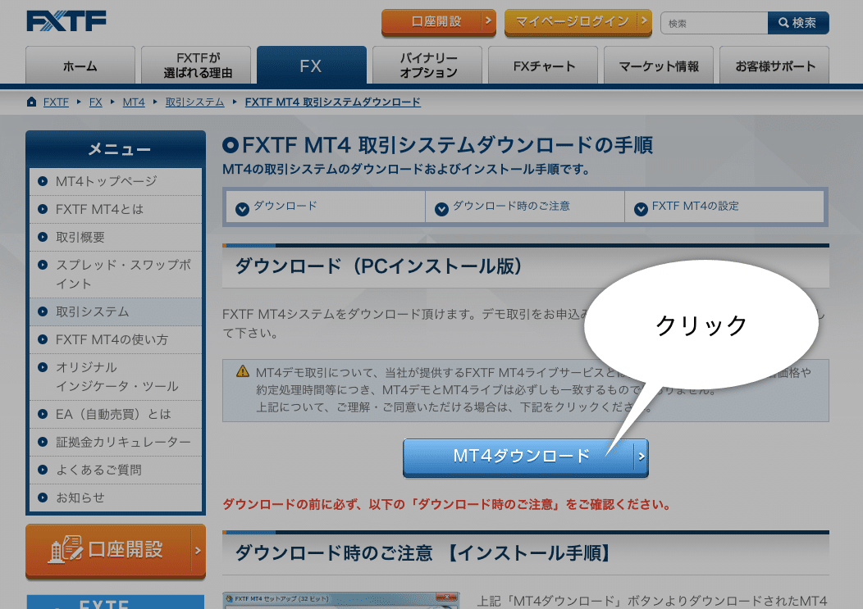Click the 取引システム breadcrumb link

(x=195, y=102)
